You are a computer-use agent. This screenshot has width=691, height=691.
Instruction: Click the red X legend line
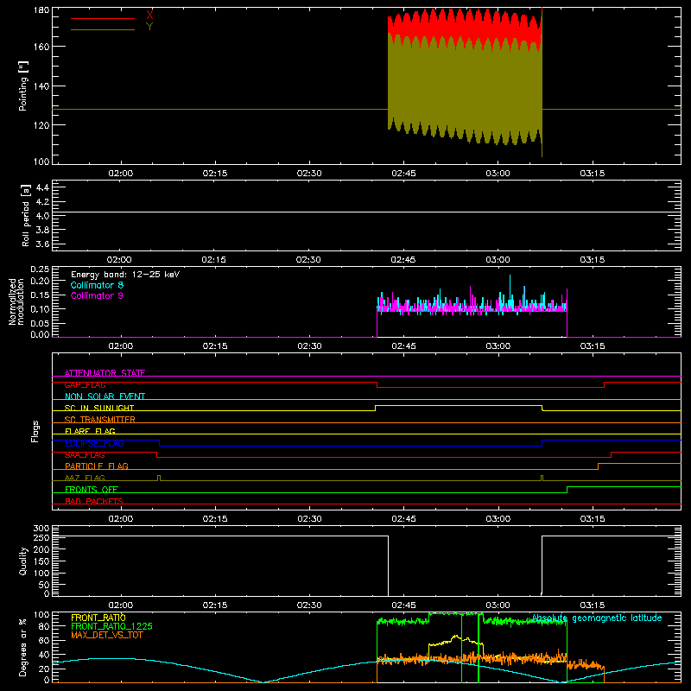click(x=103, y=18)
